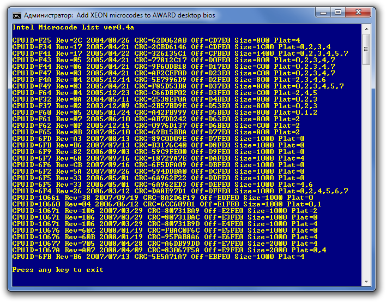This screenshot has height=302, width=386.
Task: Click the scrollbar down arrow
Action: 366,282
